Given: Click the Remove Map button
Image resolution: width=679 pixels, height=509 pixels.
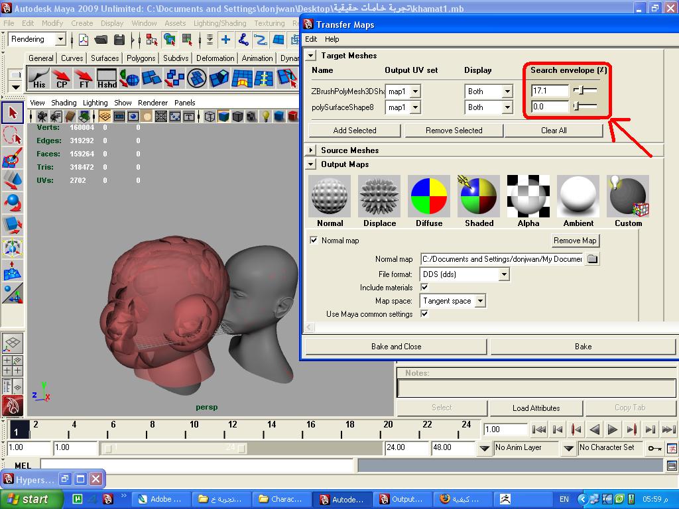Looking at the screenshot, I should [575, 240].
